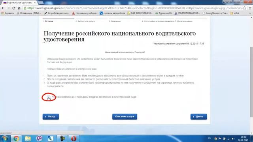This screenshot has width=253, height=142.
Task: Open the Оглавление ПДД bookmark
Action: click(x=29, y=13)
